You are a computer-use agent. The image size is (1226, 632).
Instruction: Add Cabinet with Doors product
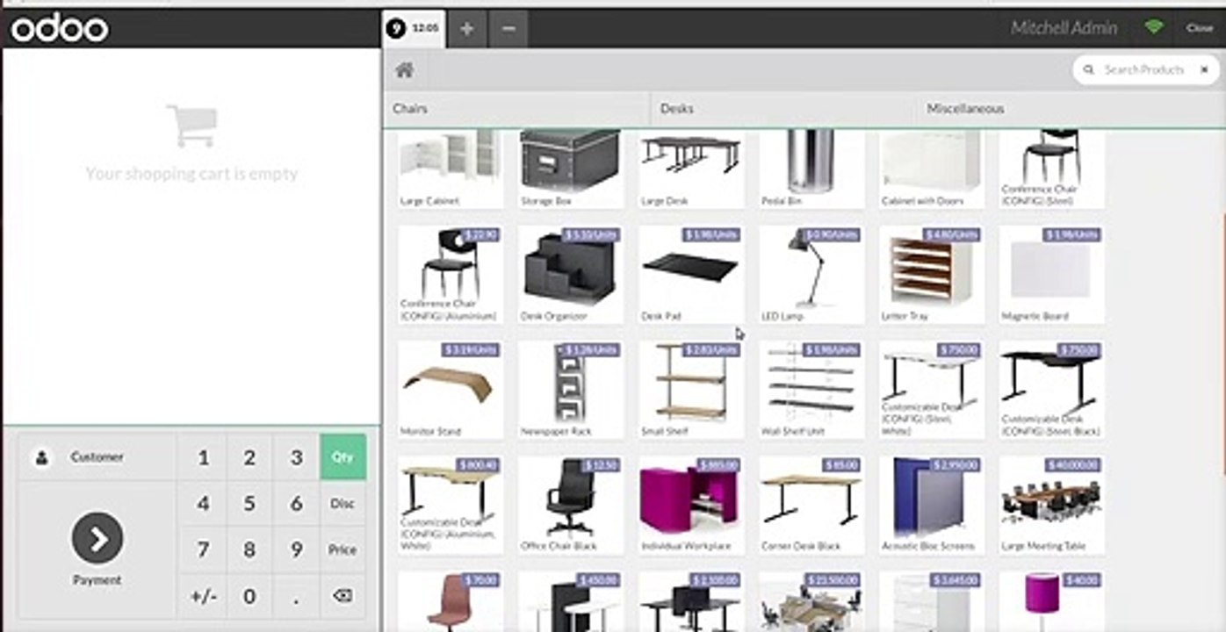click(x=932, y=169)
